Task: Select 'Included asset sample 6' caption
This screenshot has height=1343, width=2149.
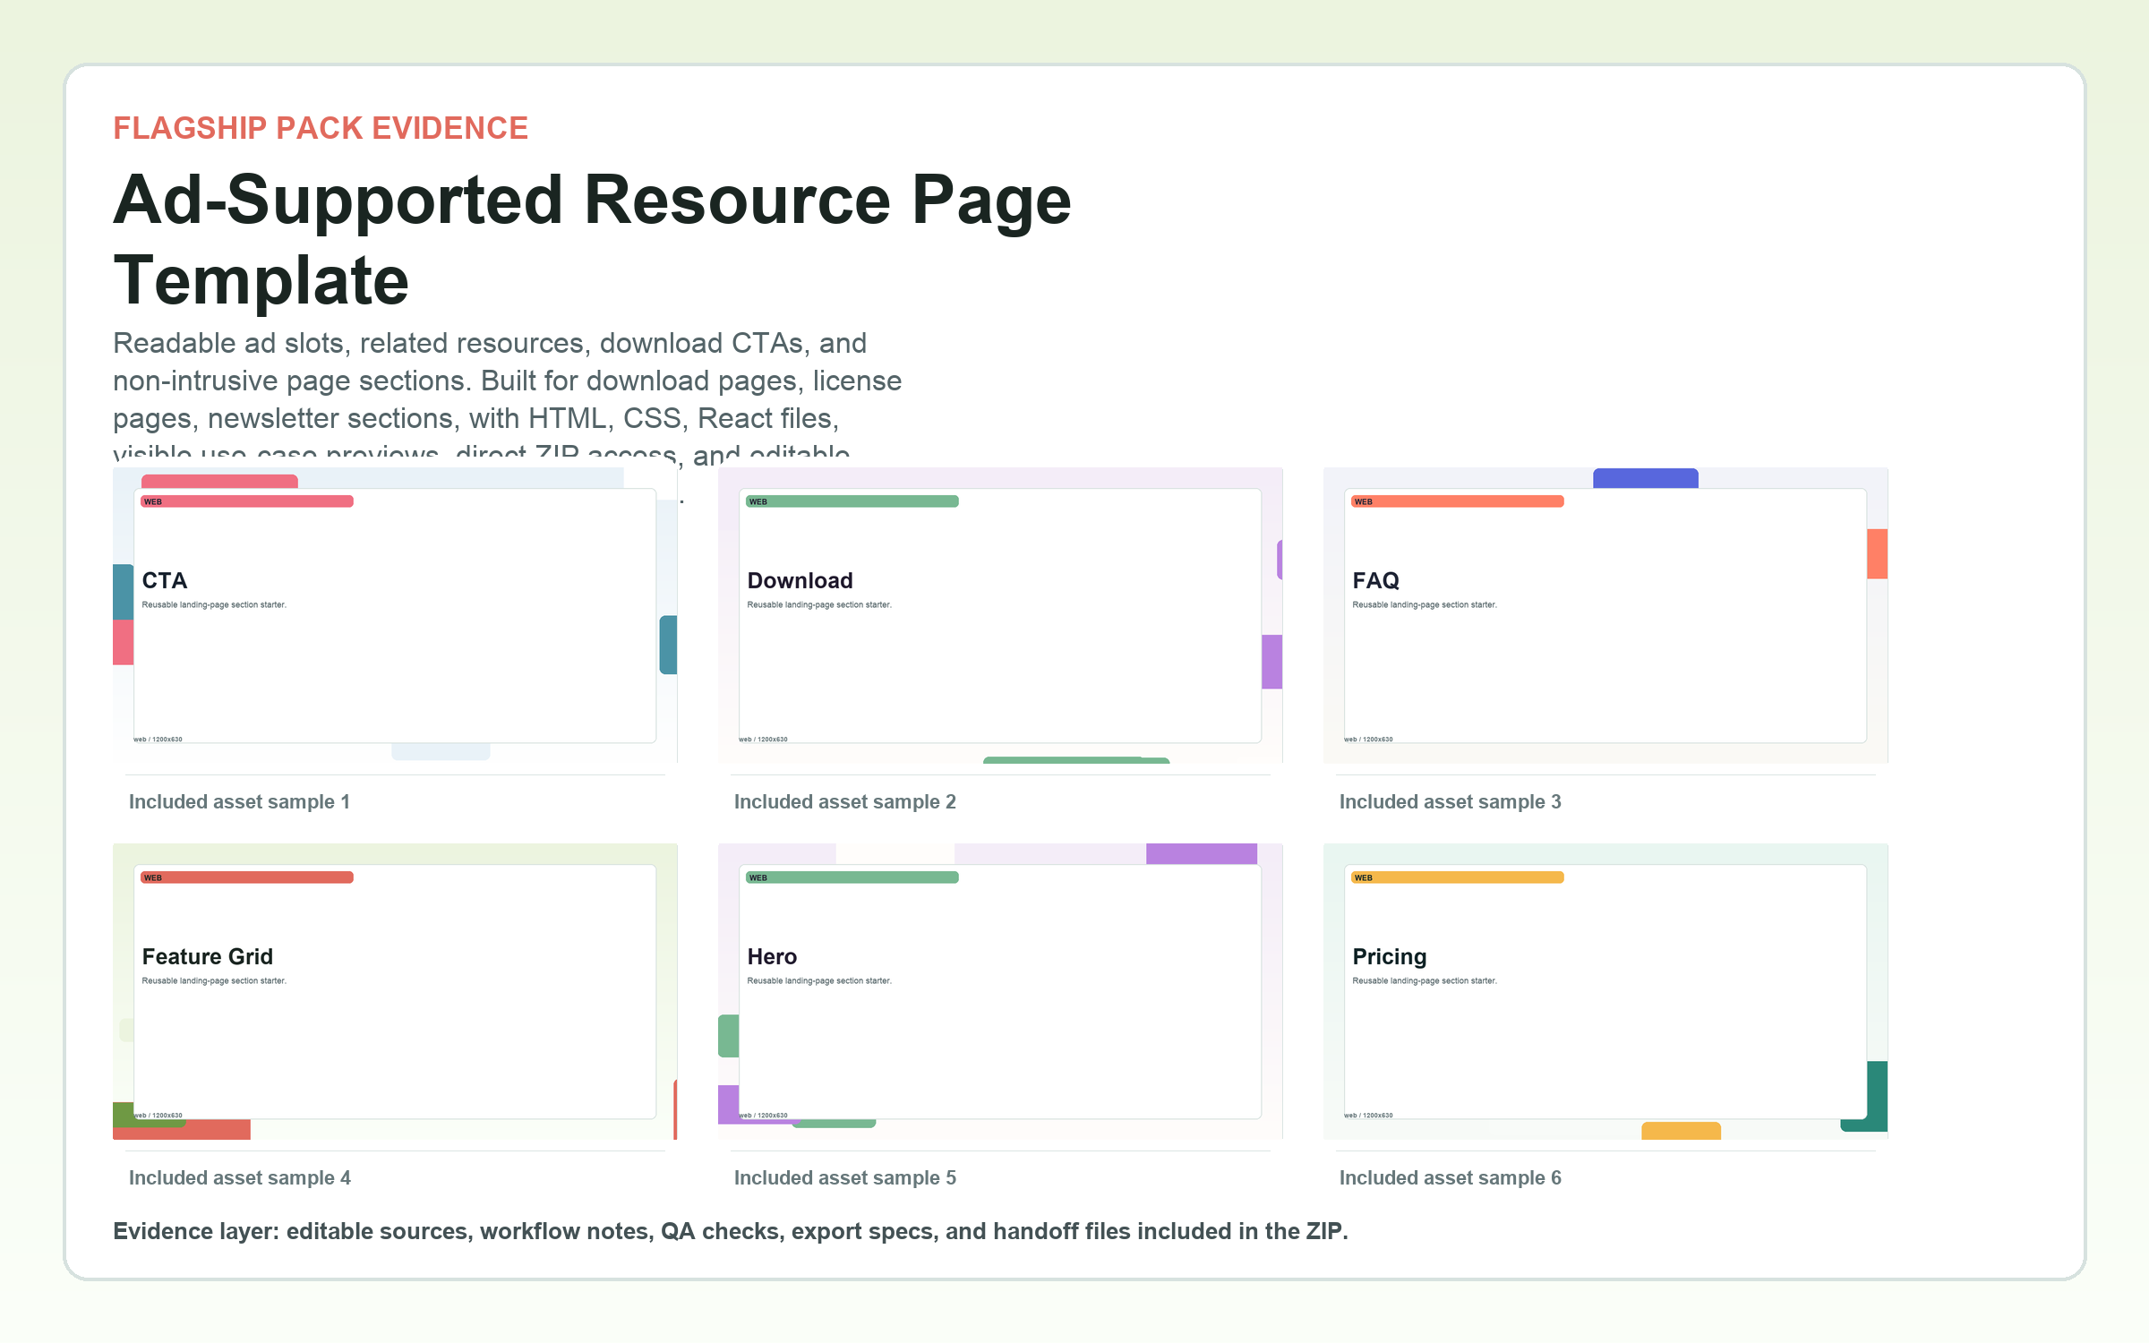Action: [x=1451, y=1178]
